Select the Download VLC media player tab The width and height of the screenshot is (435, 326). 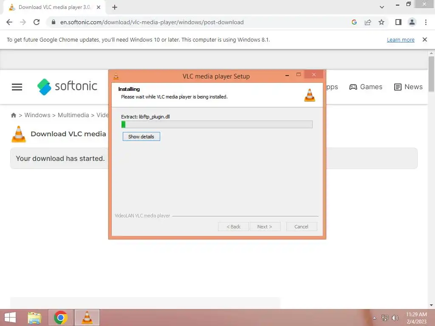(54, 7)
